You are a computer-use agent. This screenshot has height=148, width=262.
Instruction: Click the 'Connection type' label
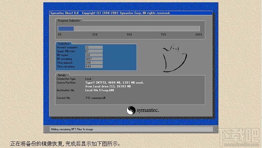tap(66, 79)
